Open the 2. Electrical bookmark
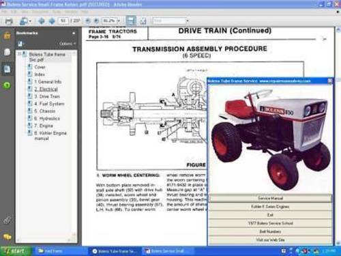The height and width of the screenshot is (256, 341). tap(46, 89)
